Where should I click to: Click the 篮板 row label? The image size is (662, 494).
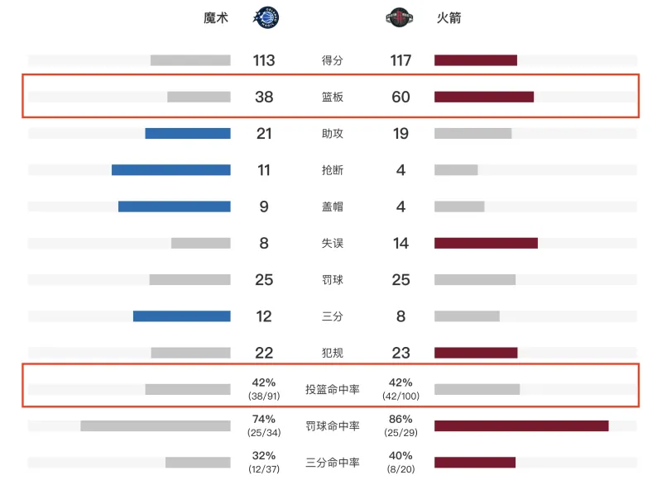click(332, 97)
